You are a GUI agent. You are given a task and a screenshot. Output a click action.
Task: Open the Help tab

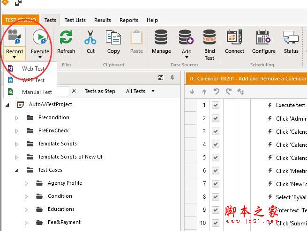pyautogui.click(x=152, y=20)
